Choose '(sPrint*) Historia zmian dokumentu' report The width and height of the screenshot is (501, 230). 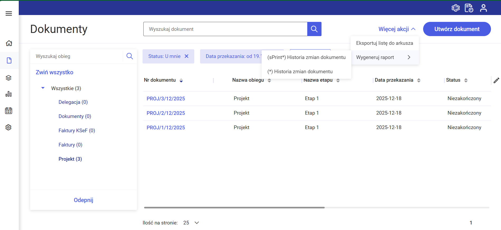tap(306, 57)
